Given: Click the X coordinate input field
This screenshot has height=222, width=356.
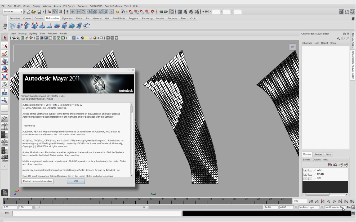Looking at the screenshot, I should [216, 12].
